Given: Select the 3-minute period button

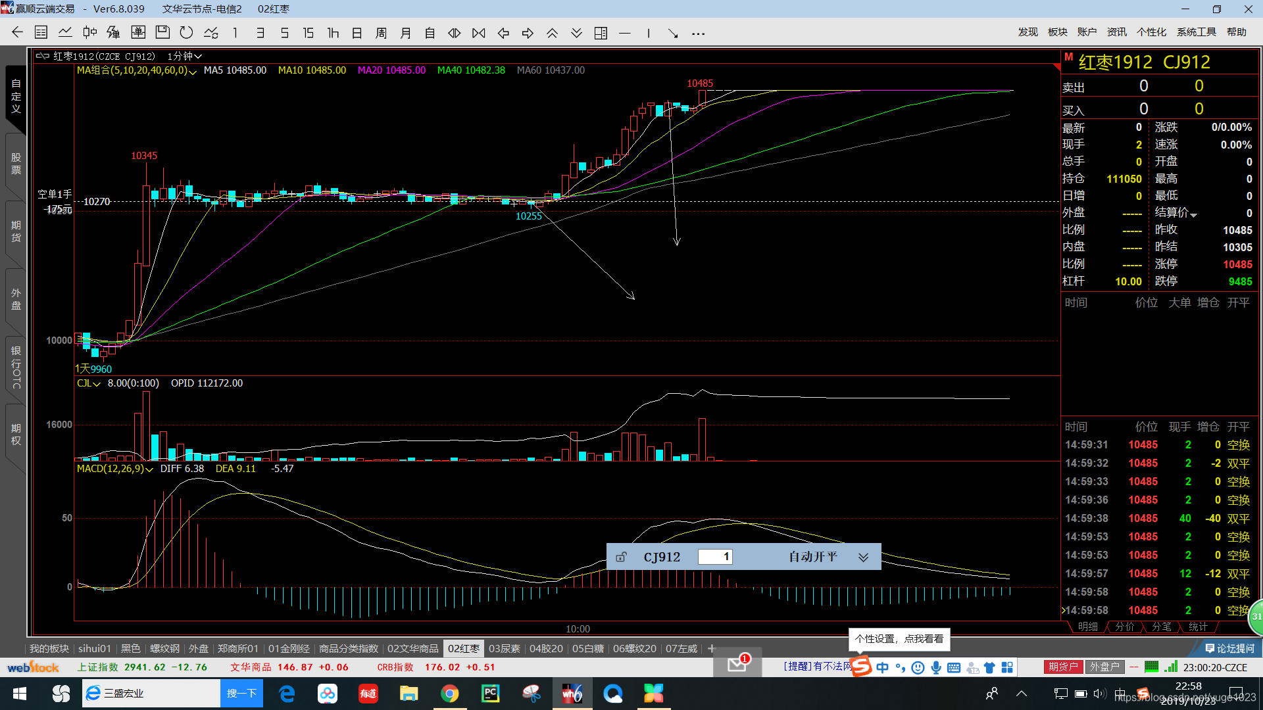Looking at the screenshot, I should pyautogui.click(x=260, y=32).
